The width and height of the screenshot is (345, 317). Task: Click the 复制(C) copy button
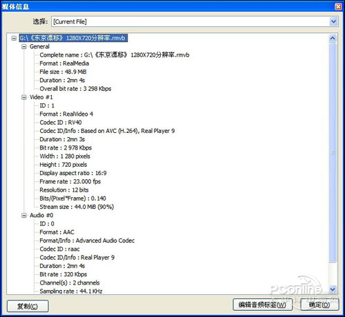[28, 306]
